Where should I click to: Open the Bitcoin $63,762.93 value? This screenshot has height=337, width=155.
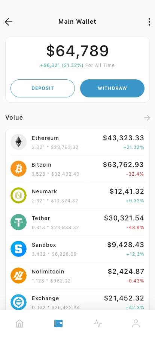123,165
